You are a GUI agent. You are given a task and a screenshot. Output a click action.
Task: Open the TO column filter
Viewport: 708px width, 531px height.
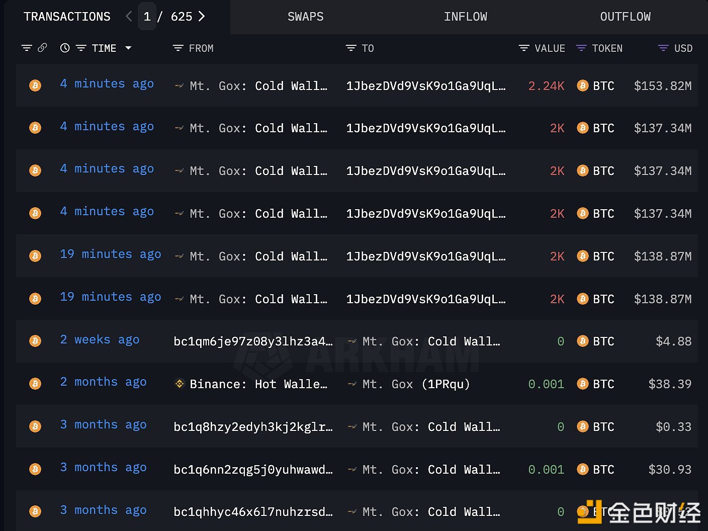click(351, 48)
